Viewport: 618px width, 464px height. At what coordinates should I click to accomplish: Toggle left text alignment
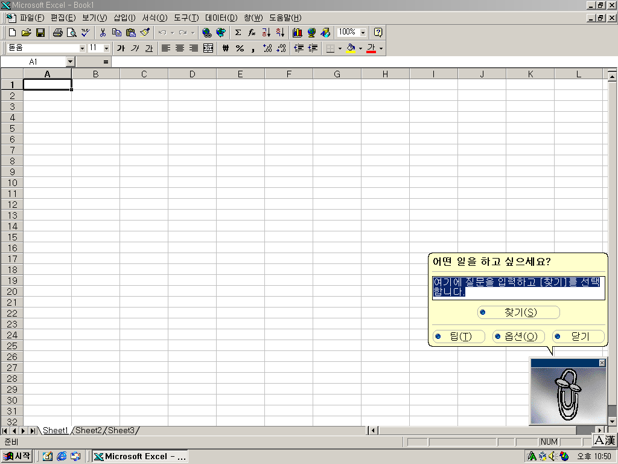click(x=166, y=48)
